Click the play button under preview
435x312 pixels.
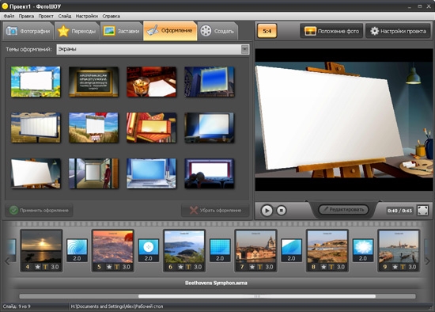(x=267, y=211)
